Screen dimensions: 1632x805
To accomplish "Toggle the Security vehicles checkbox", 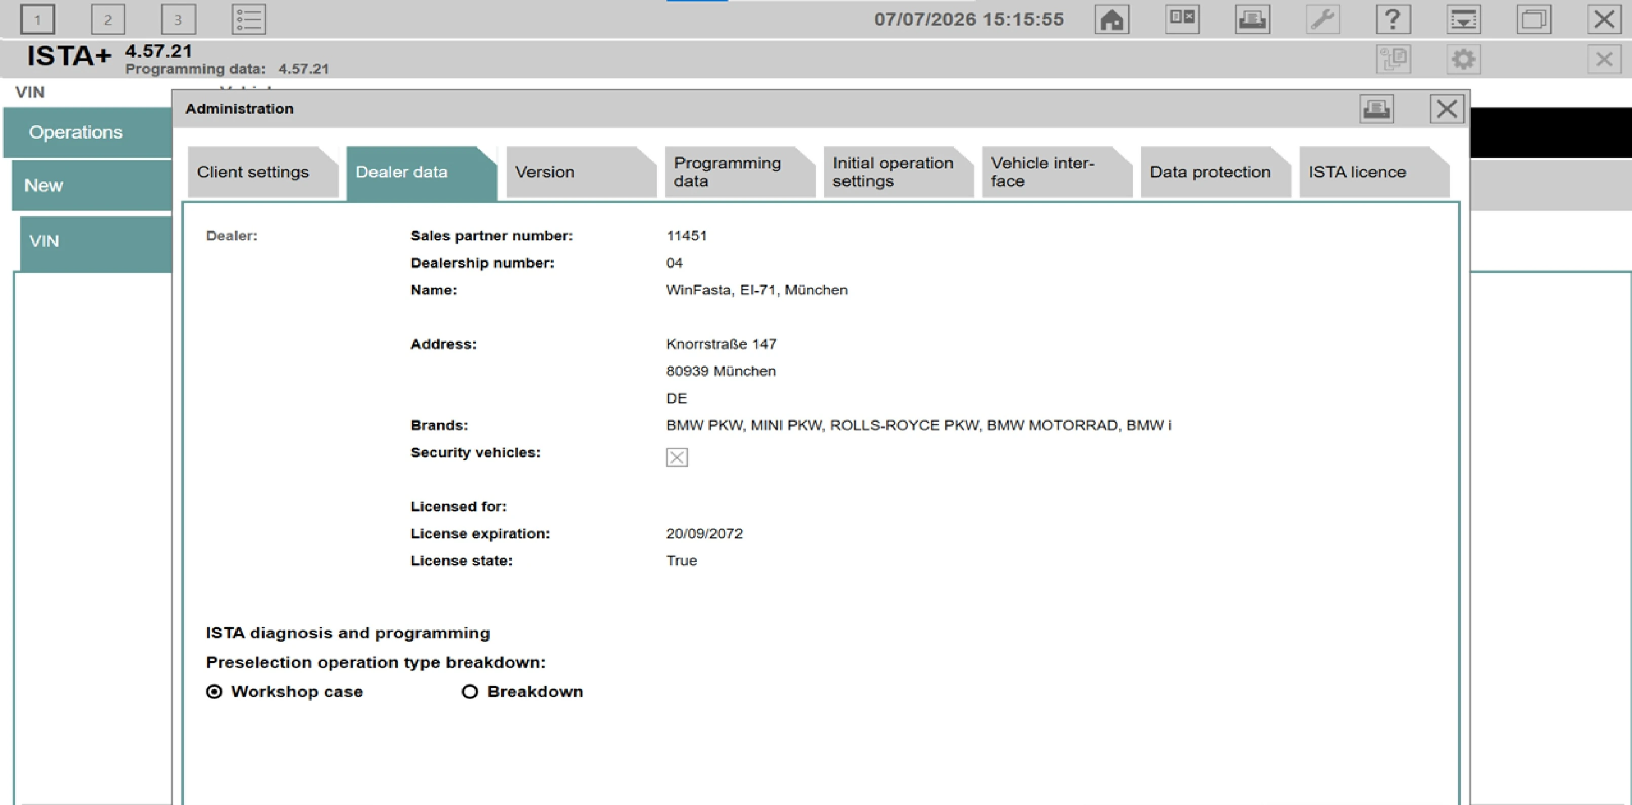I will pos(676,457).
